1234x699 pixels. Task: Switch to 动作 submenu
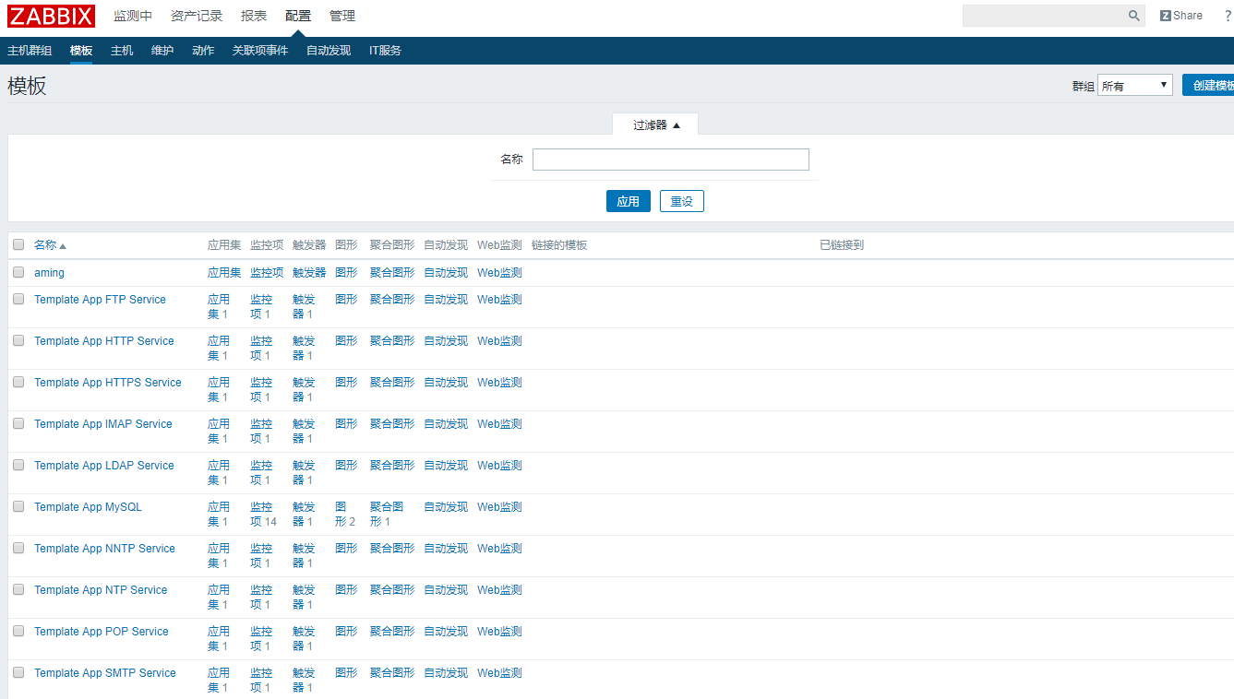click(x=203, y=51)
